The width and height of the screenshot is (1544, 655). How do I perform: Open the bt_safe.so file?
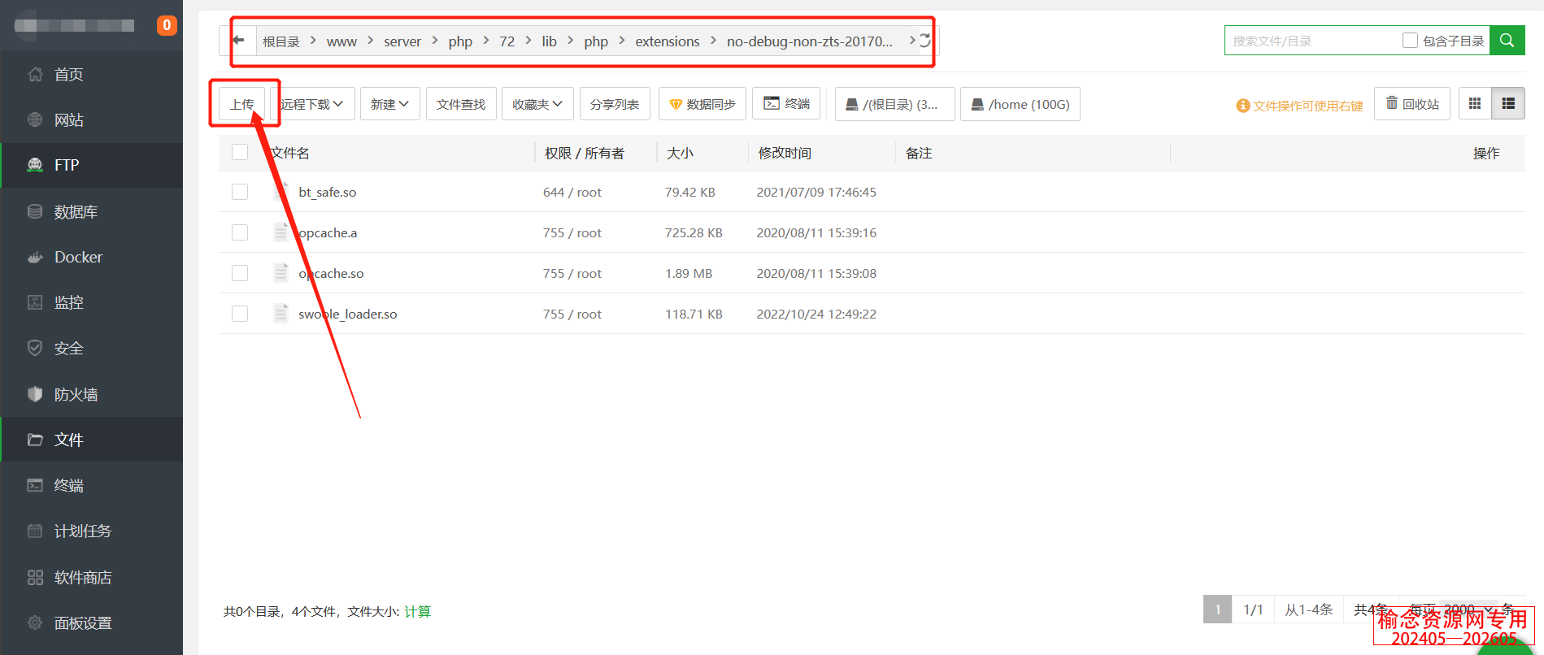click(x=328, y=192)
